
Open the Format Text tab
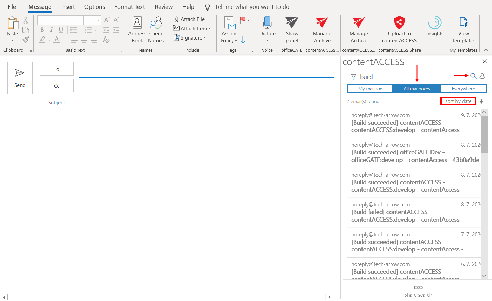tap(129, 7)
